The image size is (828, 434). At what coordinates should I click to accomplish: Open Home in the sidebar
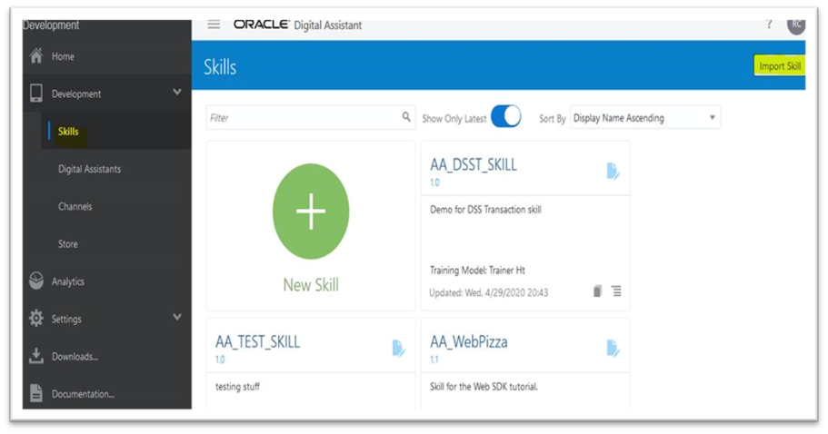click(x=63, y=56)
